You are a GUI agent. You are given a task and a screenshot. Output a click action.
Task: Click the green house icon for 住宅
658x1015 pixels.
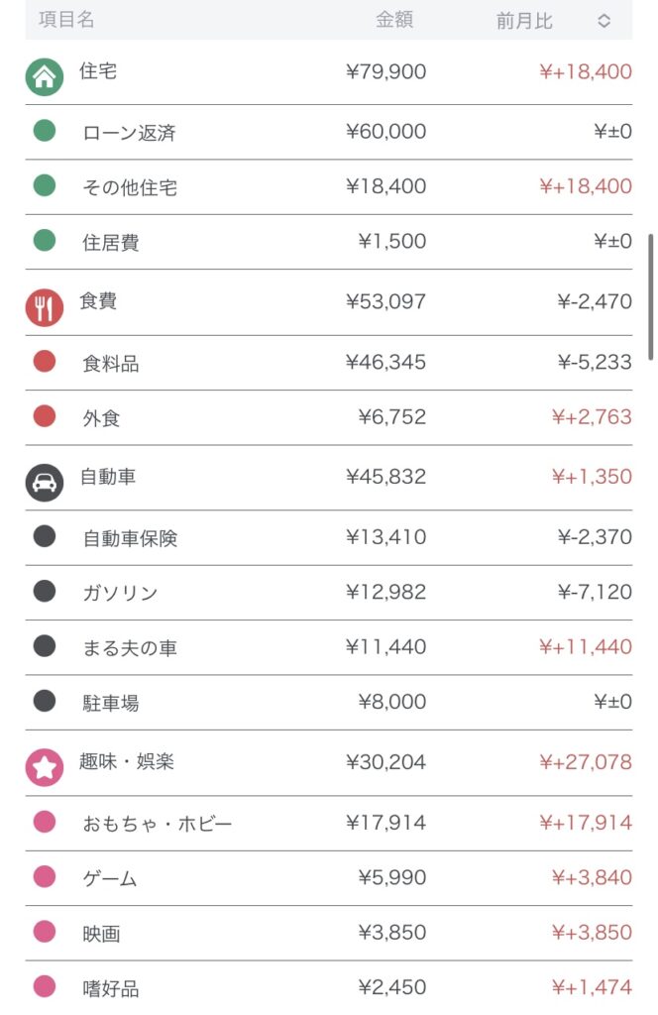click(x=44, y=77)
